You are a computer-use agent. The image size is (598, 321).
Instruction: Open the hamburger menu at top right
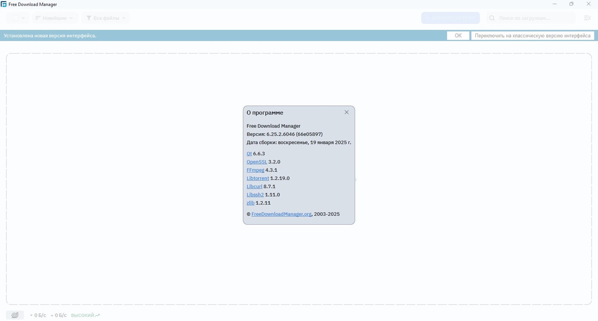click(587, 18)
